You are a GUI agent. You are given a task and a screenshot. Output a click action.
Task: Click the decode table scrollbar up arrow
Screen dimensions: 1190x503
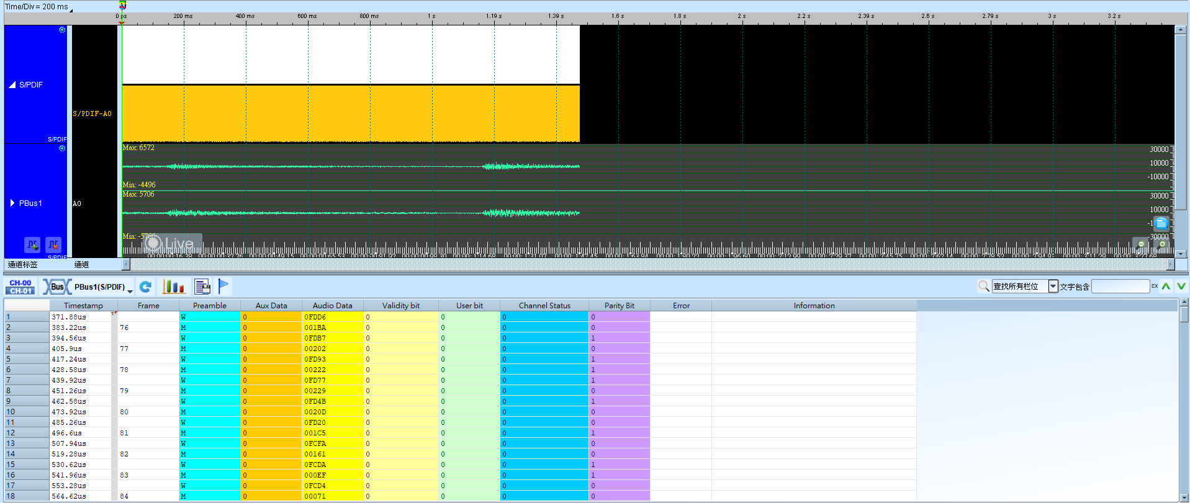1184,303
